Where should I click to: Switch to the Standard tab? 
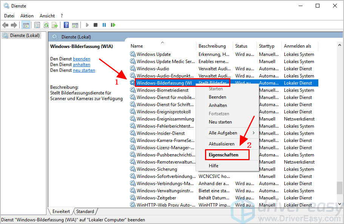85,212
